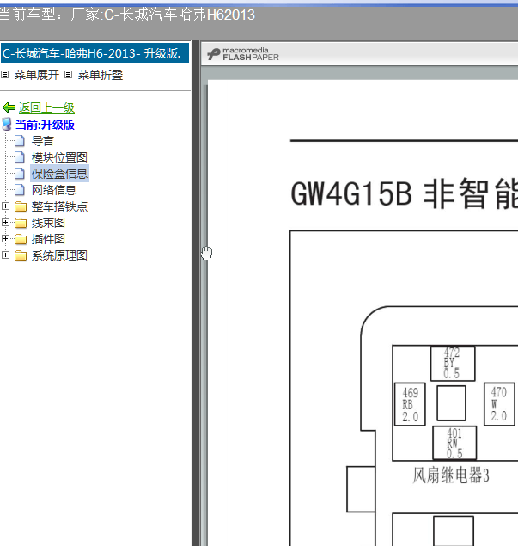Image resolution: width=518 pixels, height=546 pixels.
Task: Click the 风扇继电器3 label in the diagram
Action: 451,475
